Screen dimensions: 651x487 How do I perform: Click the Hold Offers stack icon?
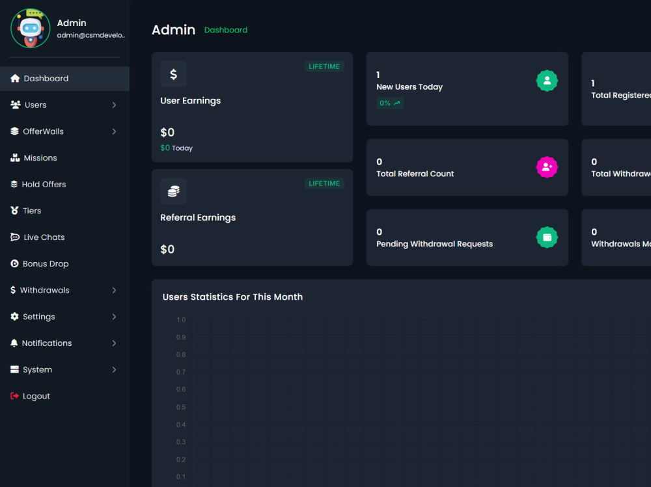(14, 184)
